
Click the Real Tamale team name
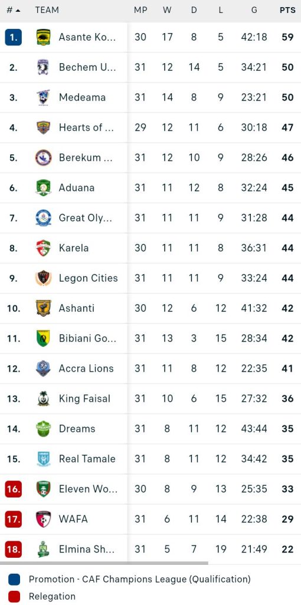tap(87, 458)
